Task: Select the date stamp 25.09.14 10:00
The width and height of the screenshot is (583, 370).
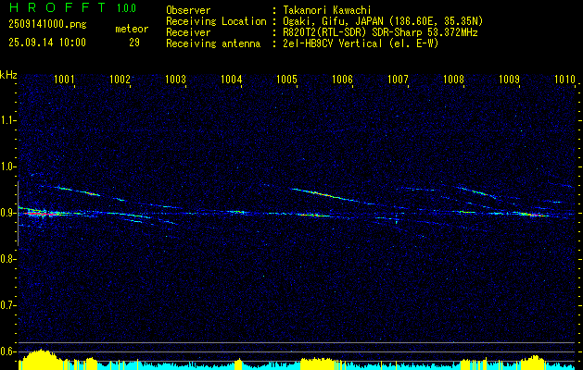Action: (x=47, y=43)
